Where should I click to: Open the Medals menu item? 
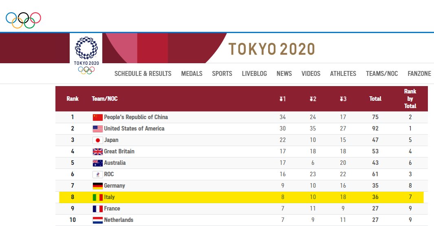coord(192,74)
